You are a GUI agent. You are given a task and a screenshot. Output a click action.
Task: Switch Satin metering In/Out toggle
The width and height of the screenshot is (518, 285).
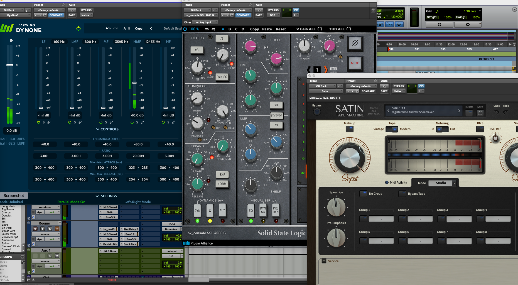(442, 129)
